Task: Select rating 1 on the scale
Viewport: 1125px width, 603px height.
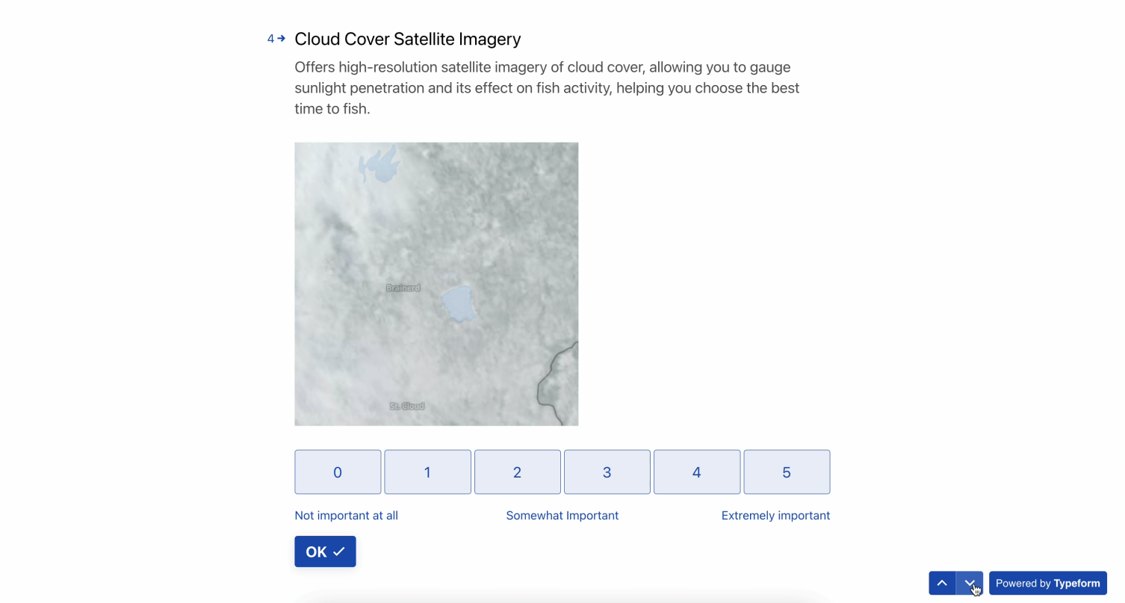Action: tap(427, 472)
